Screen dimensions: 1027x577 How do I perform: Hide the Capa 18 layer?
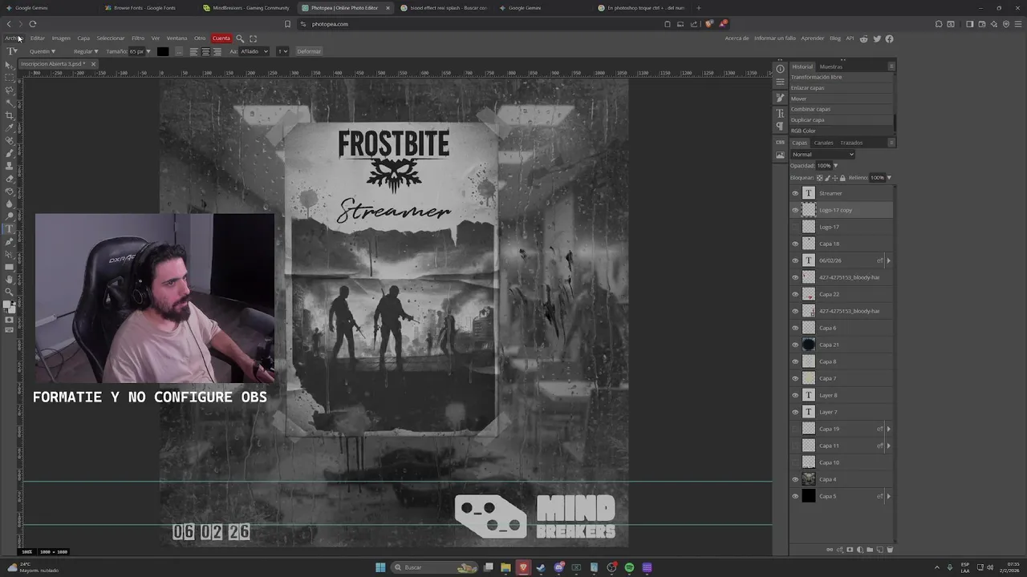pyautogui.click(x=795, y=244)
